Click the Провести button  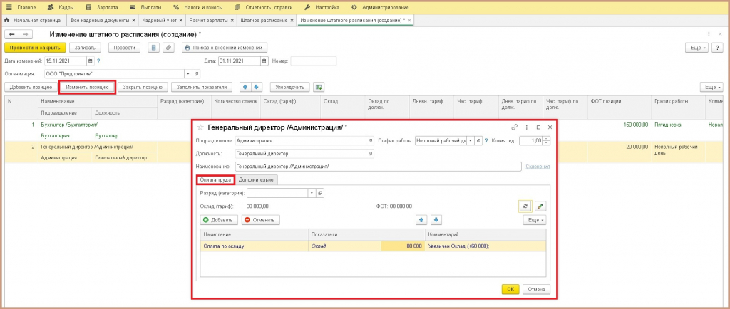pyautogui.click(x=124, y=48)
